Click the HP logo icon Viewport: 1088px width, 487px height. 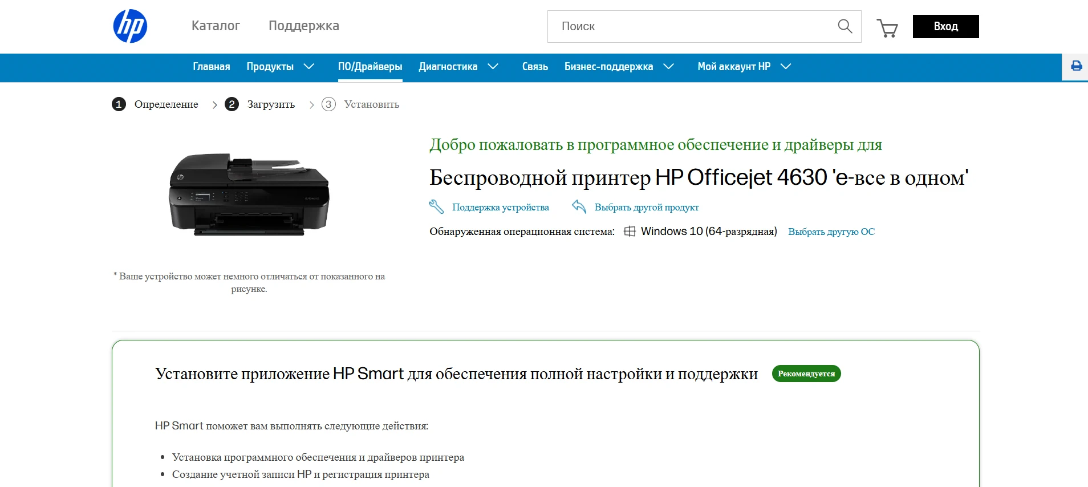click(130, 26)
